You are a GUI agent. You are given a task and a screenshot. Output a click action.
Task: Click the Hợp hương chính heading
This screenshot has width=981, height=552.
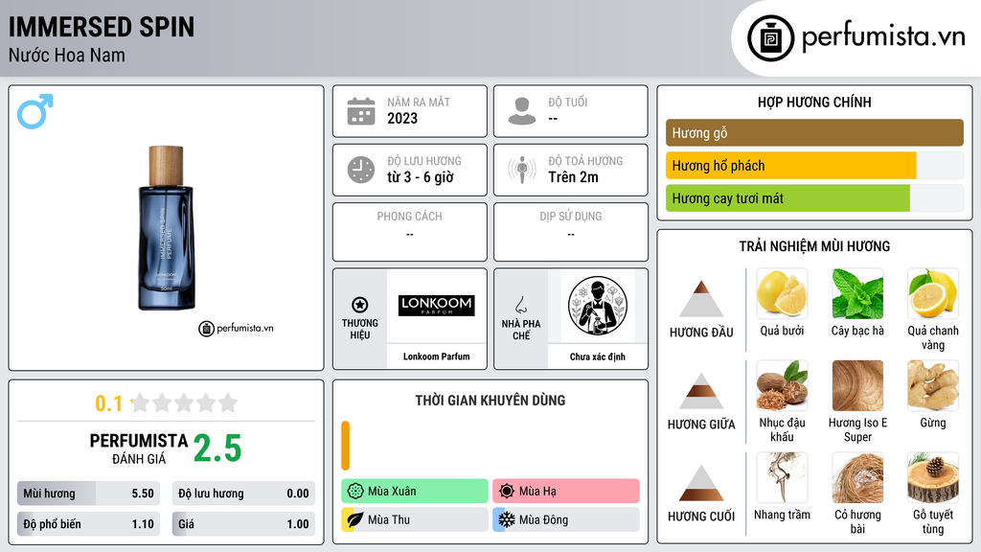(814, 102)
